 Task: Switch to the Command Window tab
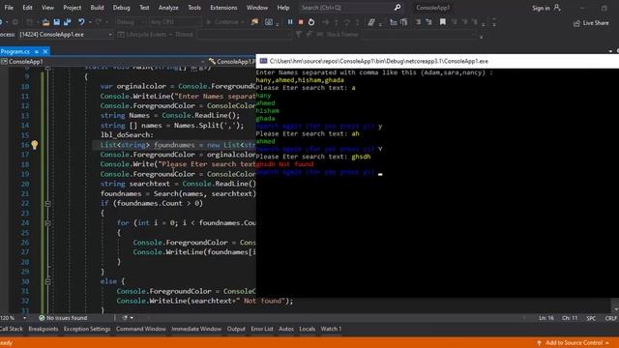click(141, 329)
